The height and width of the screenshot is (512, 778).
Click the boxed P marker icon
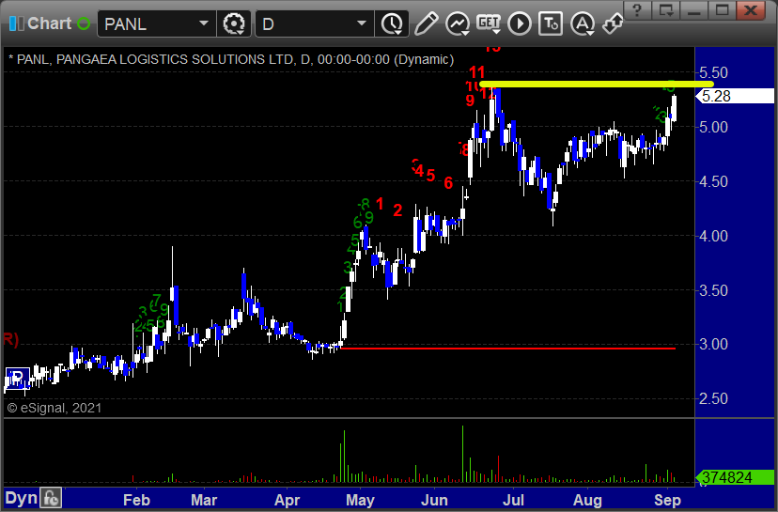[17, 378]
